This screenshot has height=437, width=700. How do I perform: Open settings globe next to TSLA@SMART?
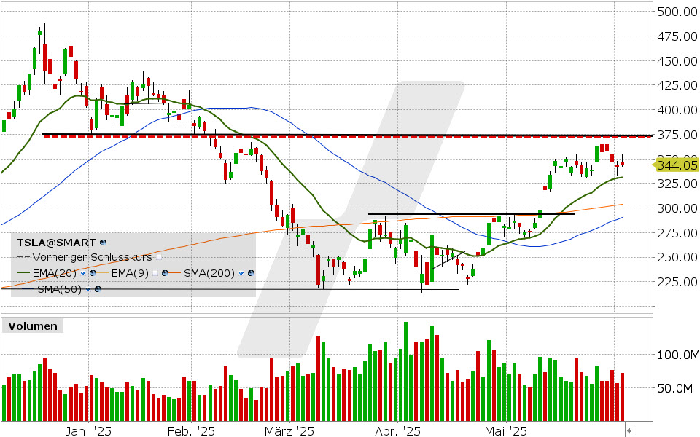click(x=103, y=243)
